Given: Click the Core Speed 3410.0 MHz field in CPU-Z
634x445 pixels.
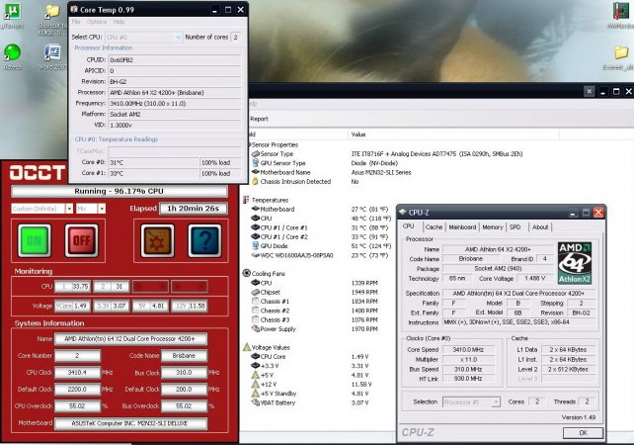Looking at the screenshot, I should (x=468, y=349).
